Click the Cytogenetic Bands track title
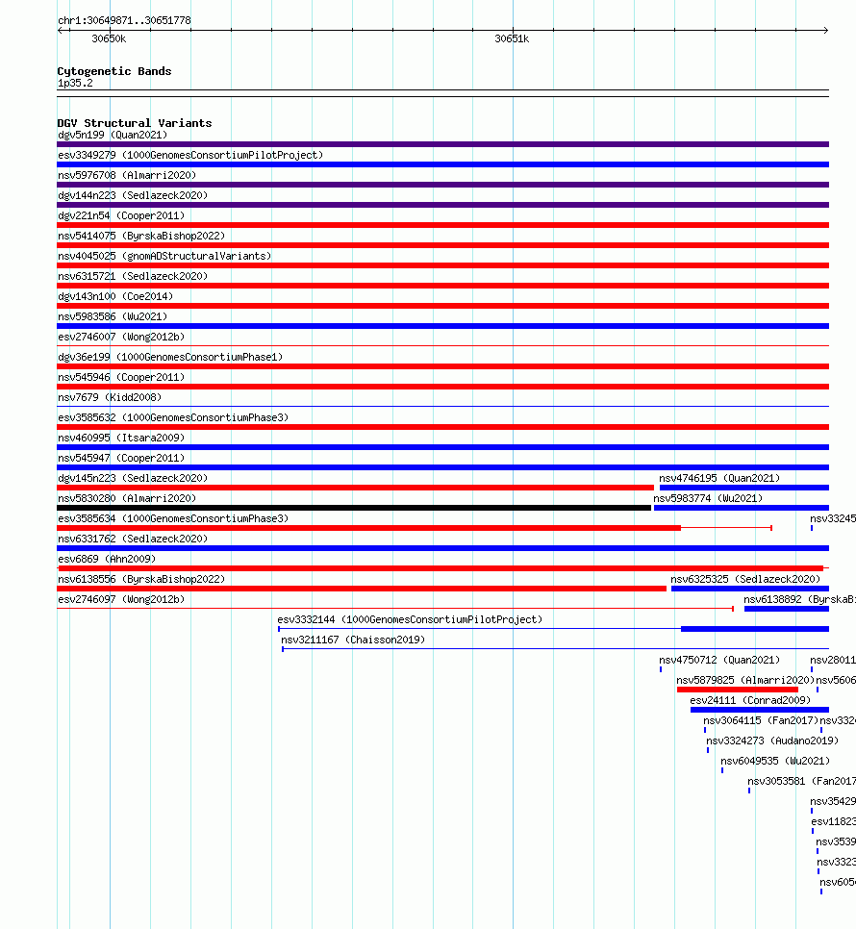Viewport: 856px width, 929px height. click(x=114, y=71)
